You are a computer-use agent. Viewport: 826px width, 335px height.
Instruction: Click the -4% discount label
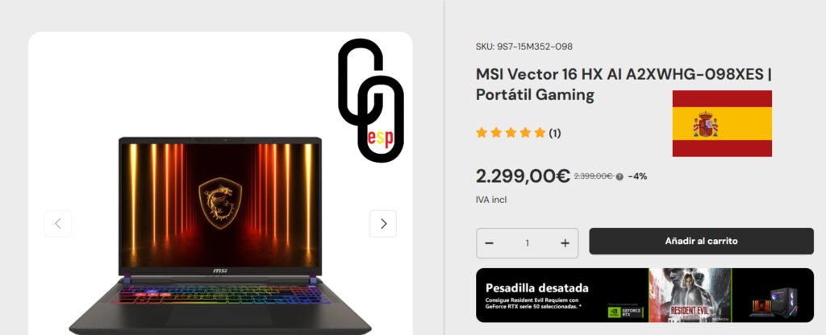(x=637, y=176)
